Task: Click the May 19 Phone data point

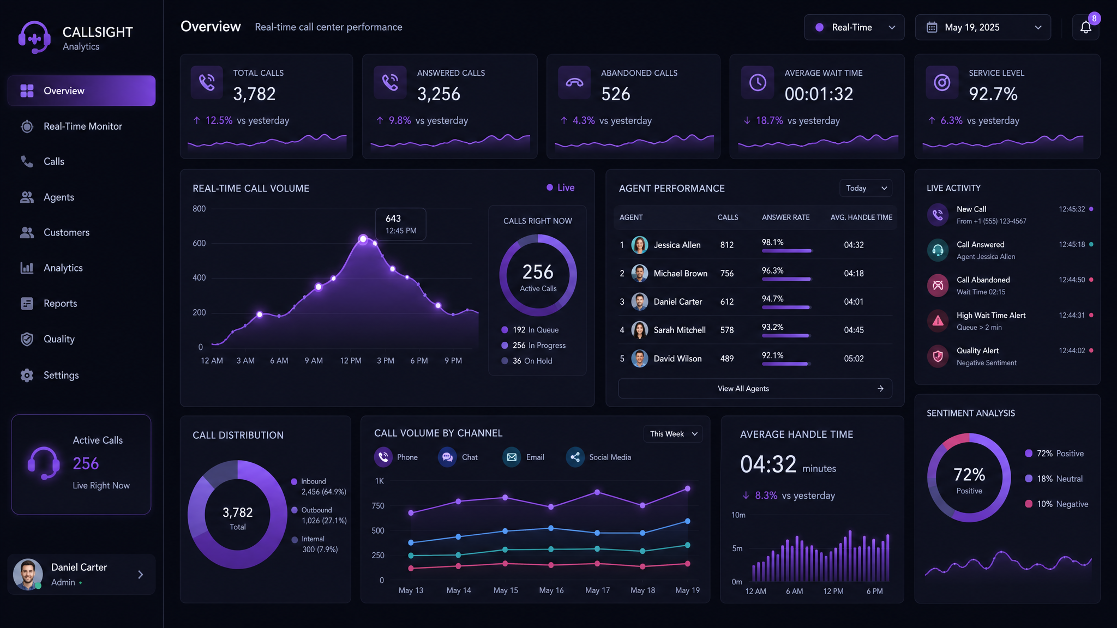Action: pyautogui.click(x=687, y=488)
